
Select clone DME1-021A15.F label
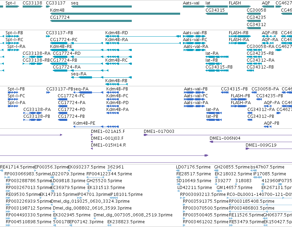point(108,131)
